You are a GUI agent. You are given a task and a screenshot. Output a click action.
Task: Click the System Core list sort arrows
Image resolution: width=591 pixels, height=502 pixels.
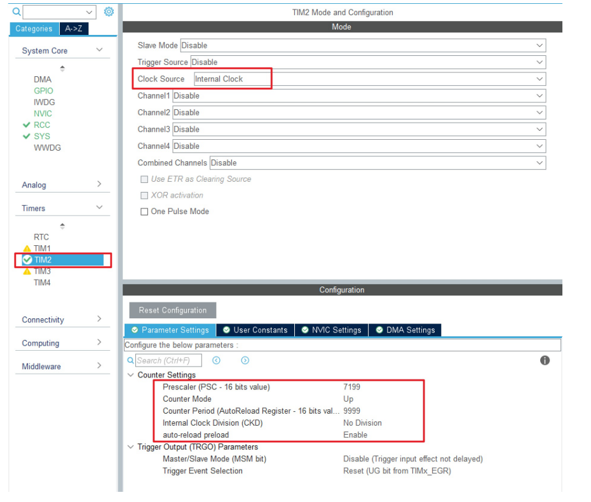[62, 68]
